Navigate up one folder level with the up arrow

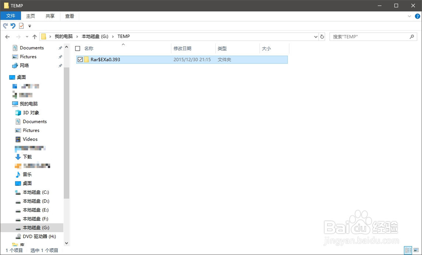[x=34, y=36]
